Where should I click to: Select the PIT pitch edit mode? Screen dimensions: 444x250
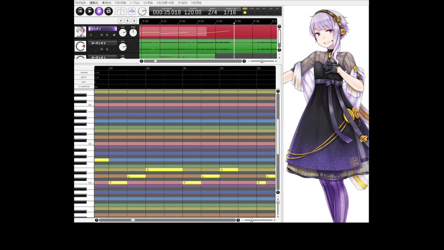click(x=264, y=11)
